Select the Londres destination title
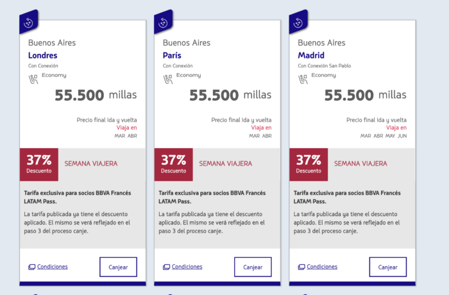 click(42, 56)
